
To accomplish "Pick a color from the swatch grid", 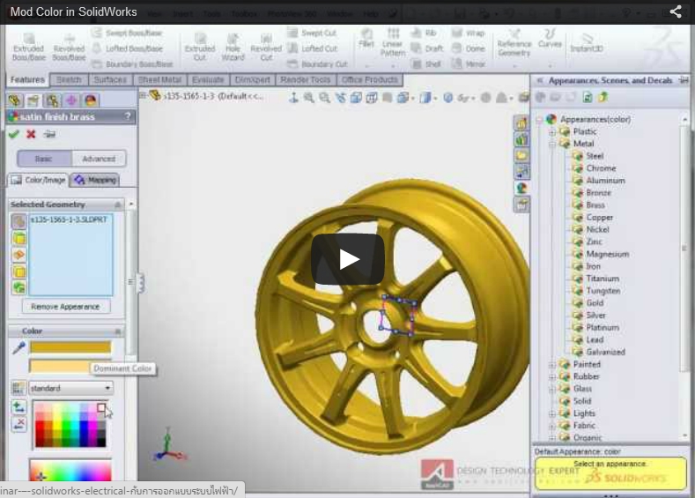I will [x=70, y=424].
